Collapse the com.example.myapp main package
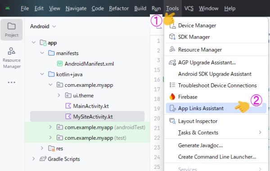This screenshot has width=270, height=171. coord(50,85)
